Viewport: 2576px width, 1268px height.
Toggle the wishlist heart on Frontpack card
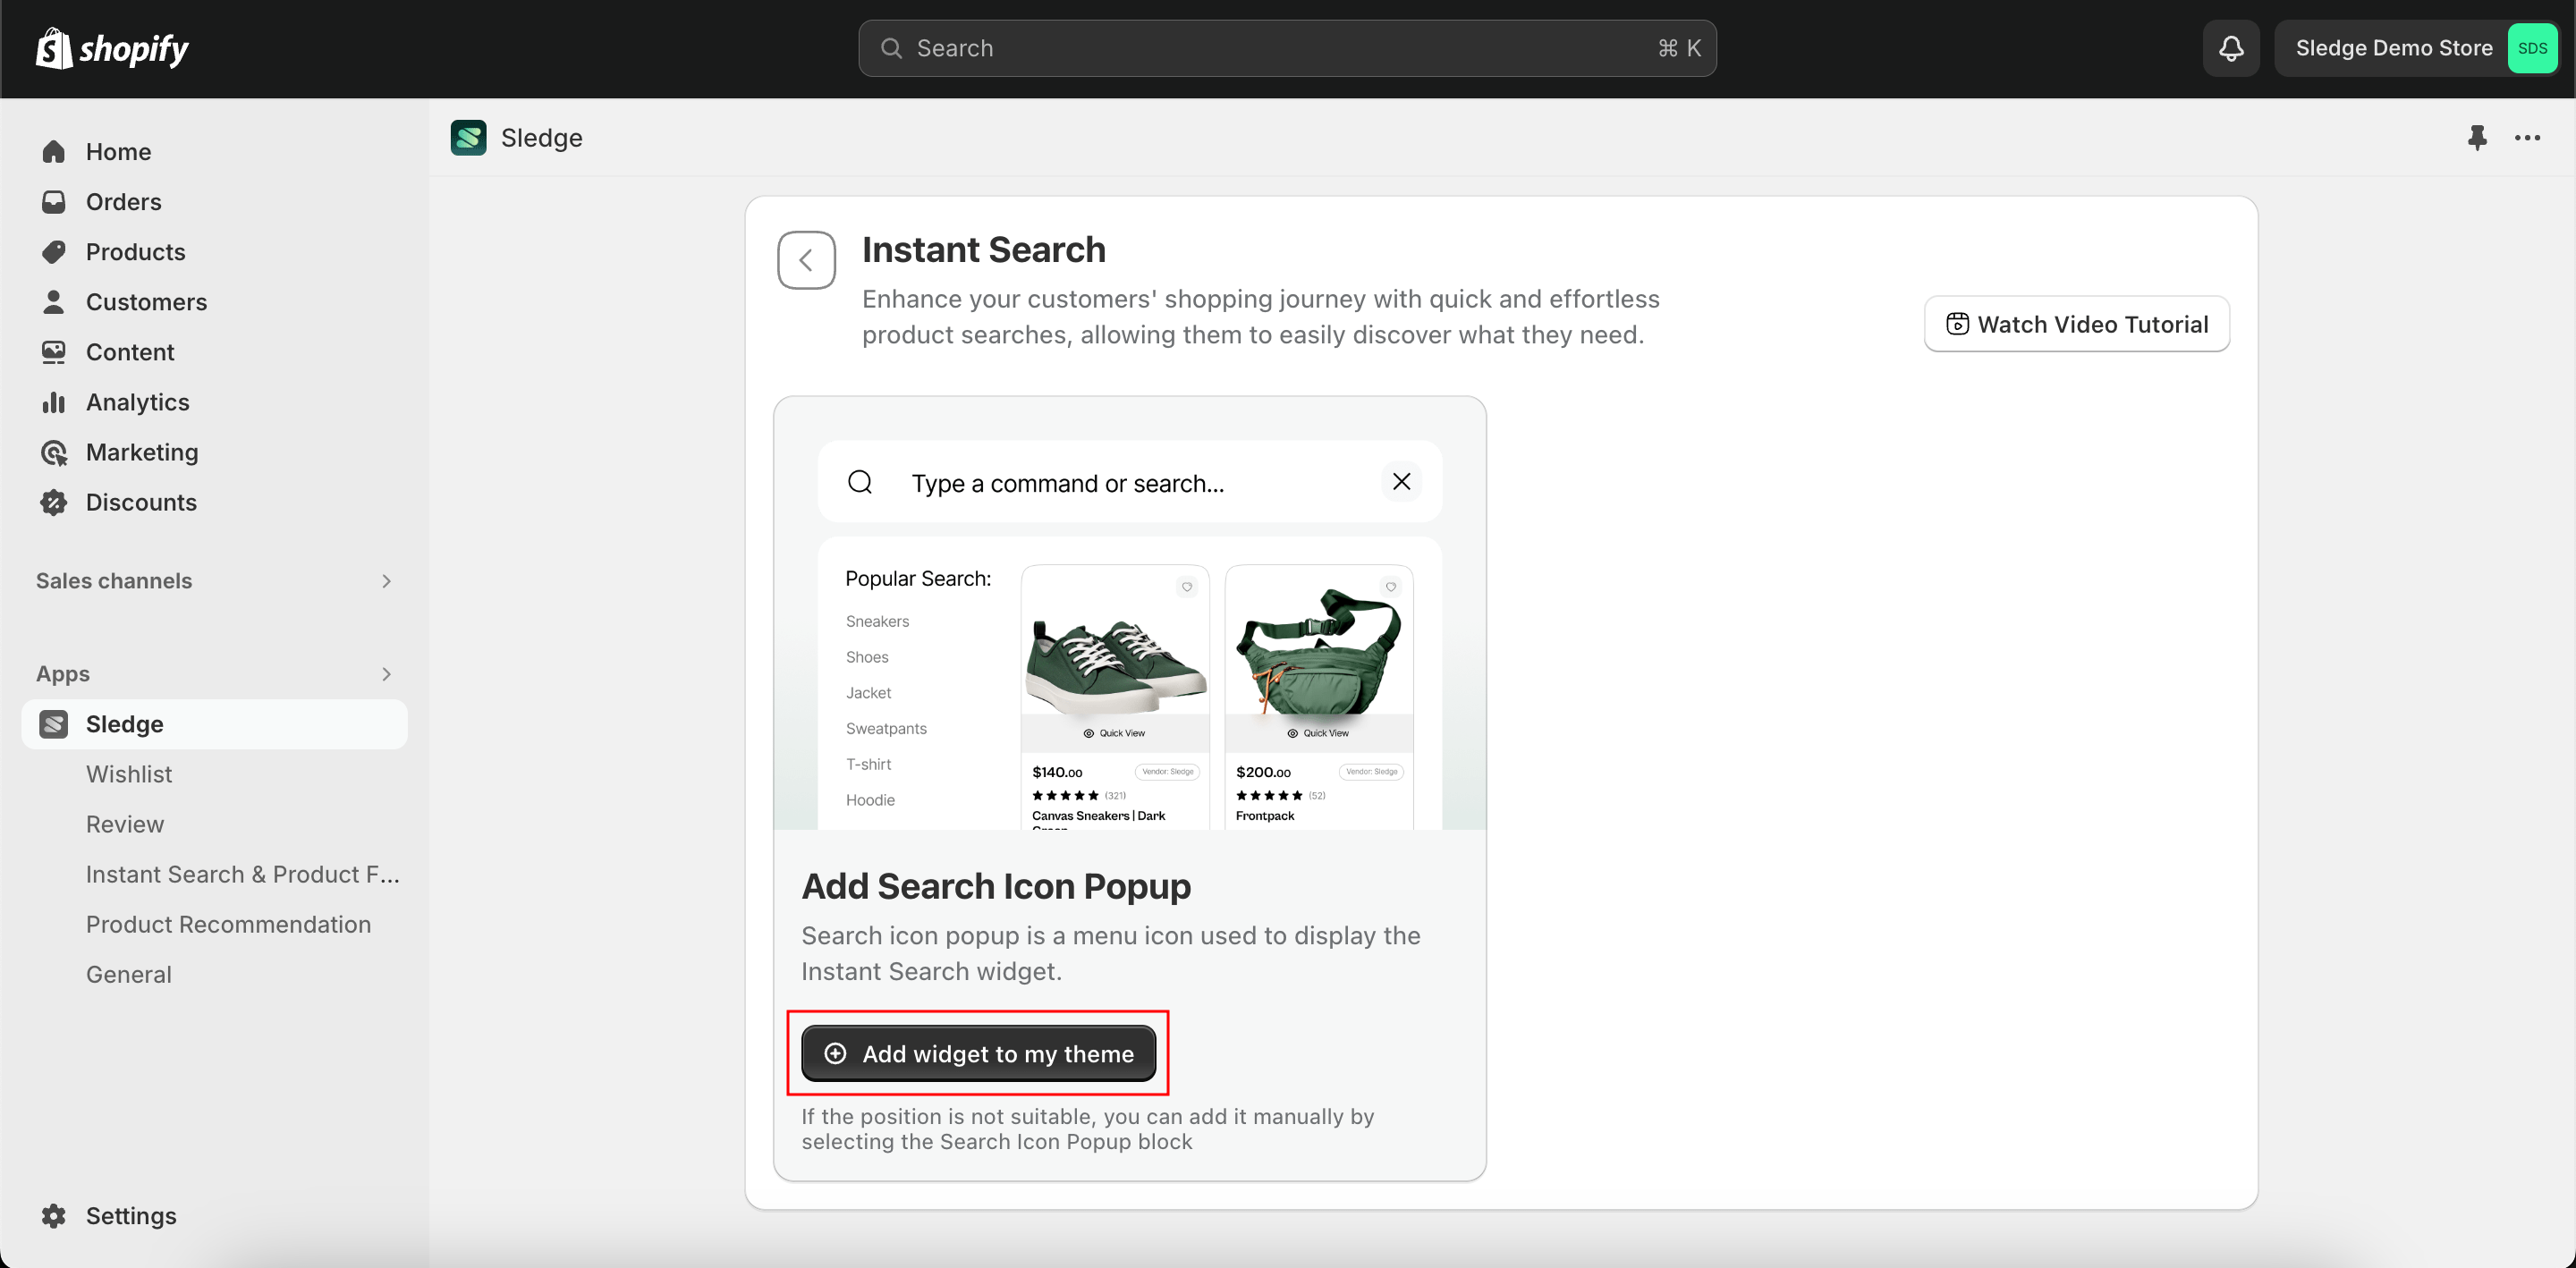1390,587
